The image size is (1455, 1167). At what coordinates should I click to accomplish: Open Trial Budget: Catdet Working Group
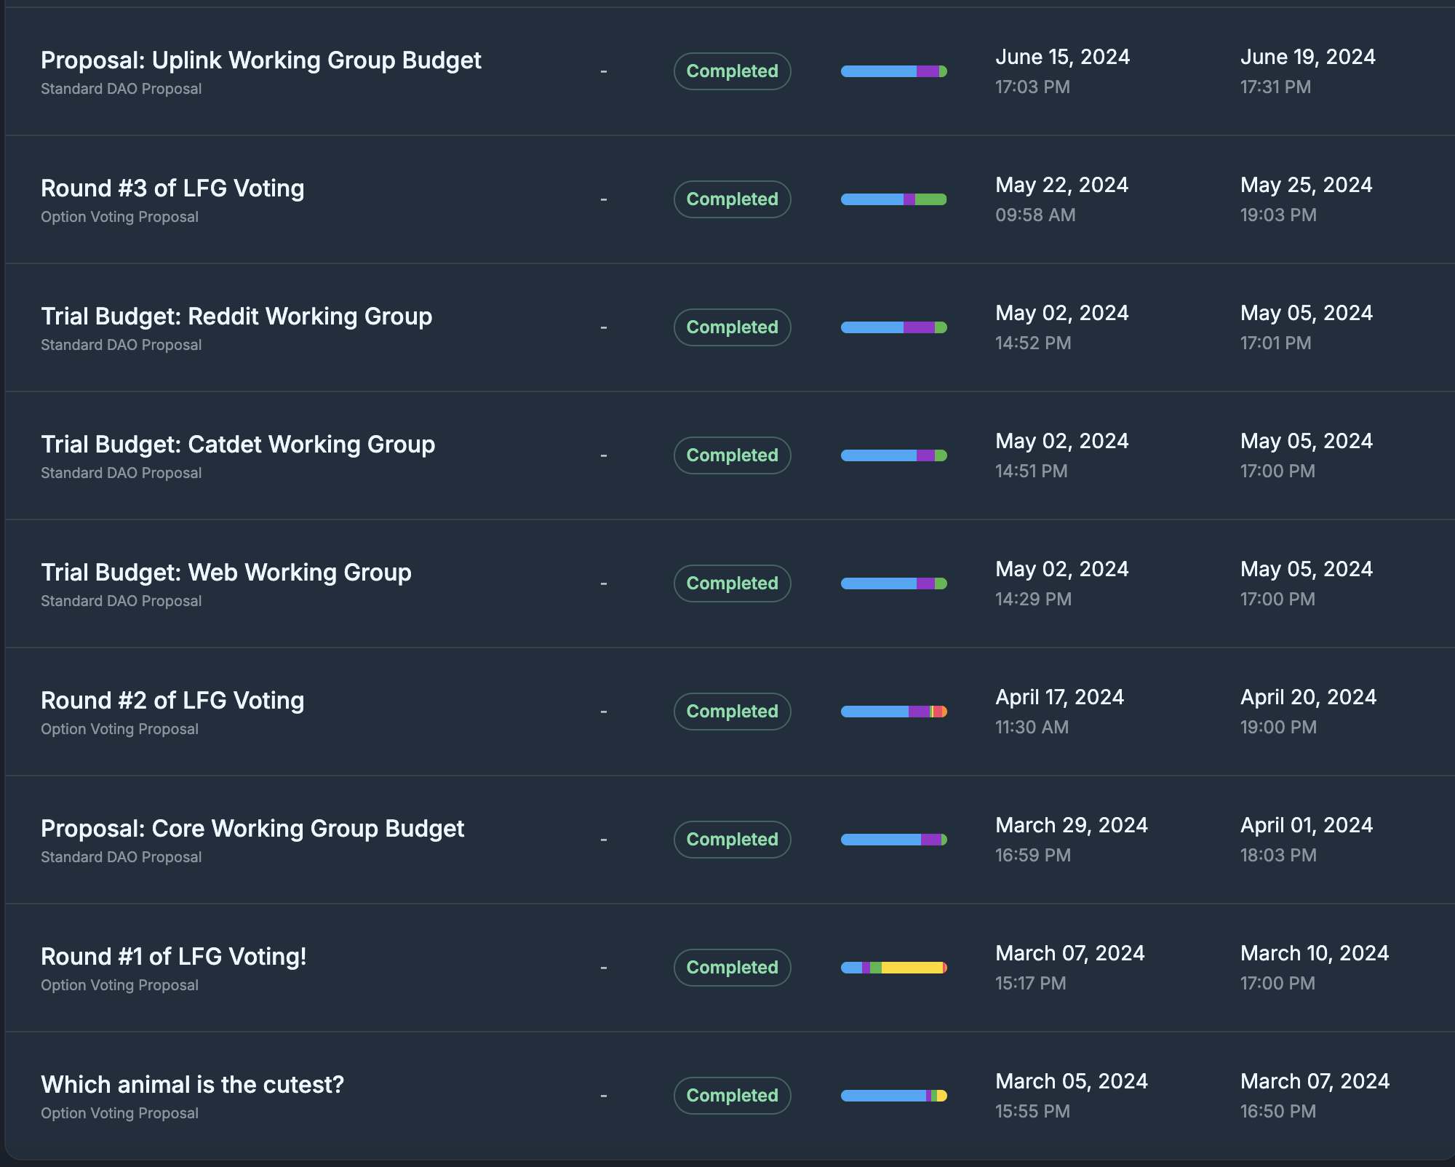click(238, 445)
